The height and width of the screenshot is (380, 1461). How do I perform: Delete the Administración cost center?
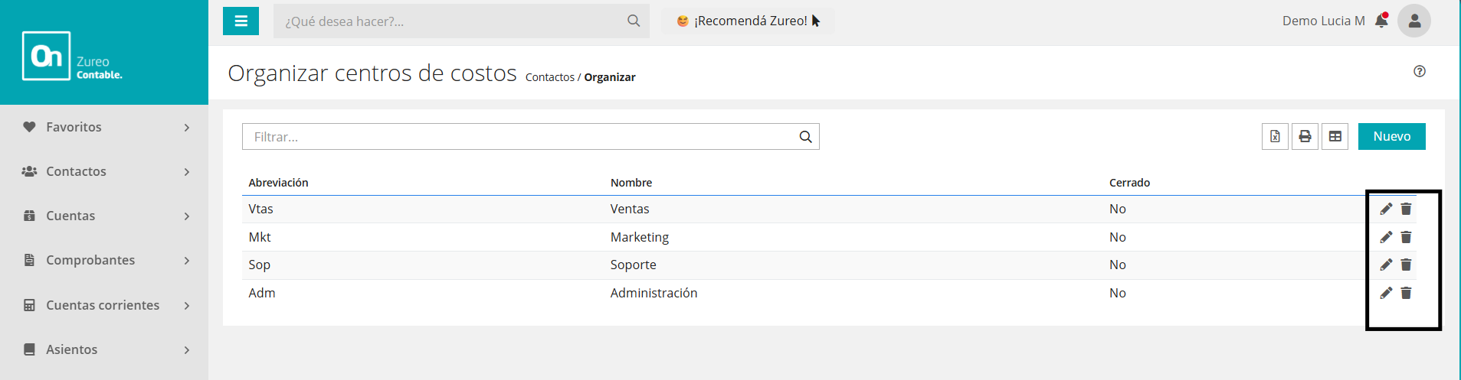[1406, 293]
